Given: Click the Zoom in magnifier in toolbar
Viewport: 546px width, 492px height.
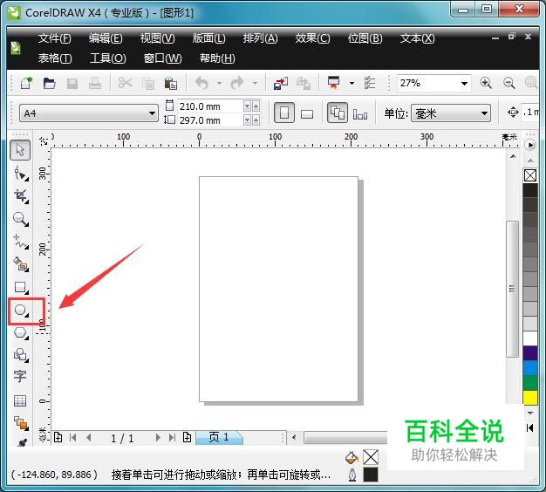Looking at the screenshot, I should [486, 83].
